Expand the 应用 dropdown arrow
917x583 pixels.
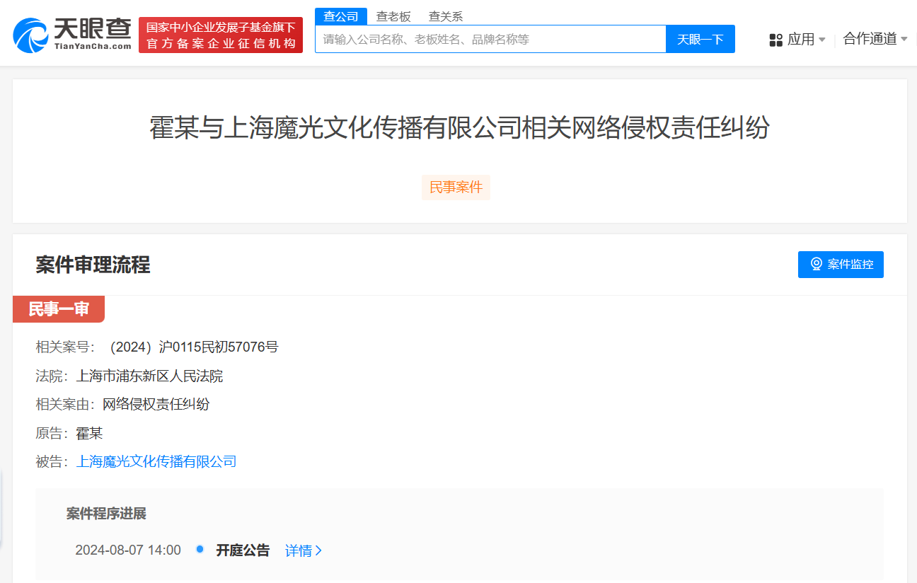pos(822,40)
